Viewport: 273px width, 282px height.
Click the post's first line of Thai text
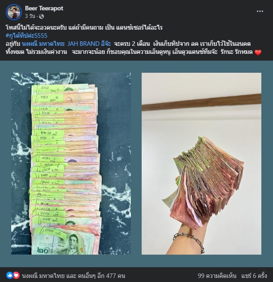click(x=84, y=27)
